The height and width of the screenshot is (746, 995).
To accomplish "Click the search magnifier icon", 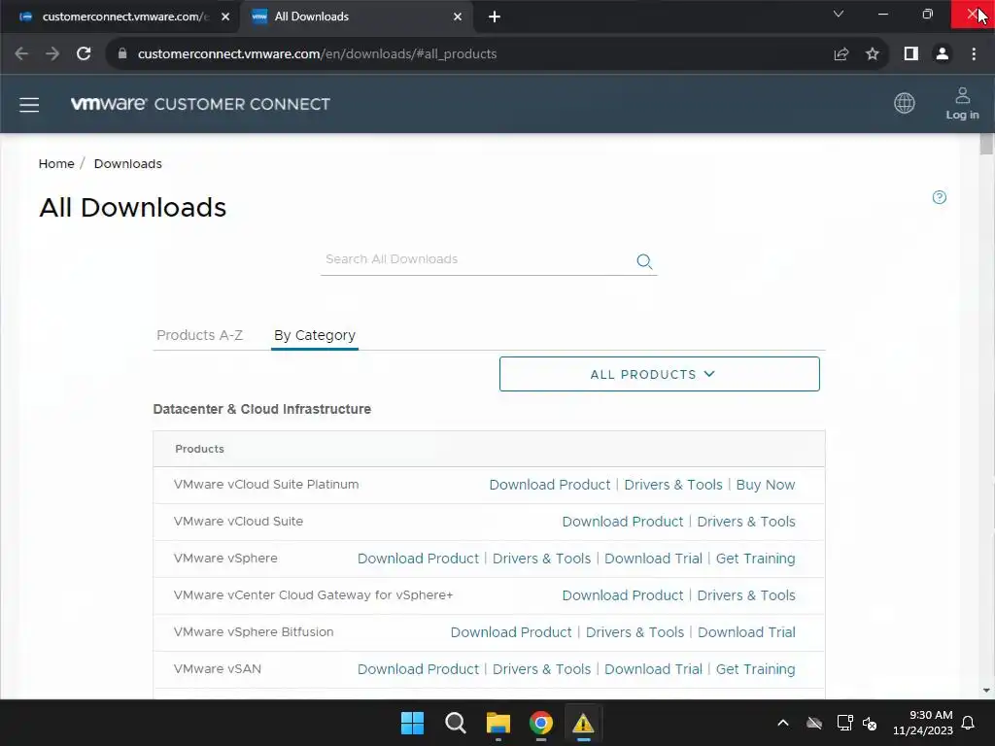I will pos(644,261).
